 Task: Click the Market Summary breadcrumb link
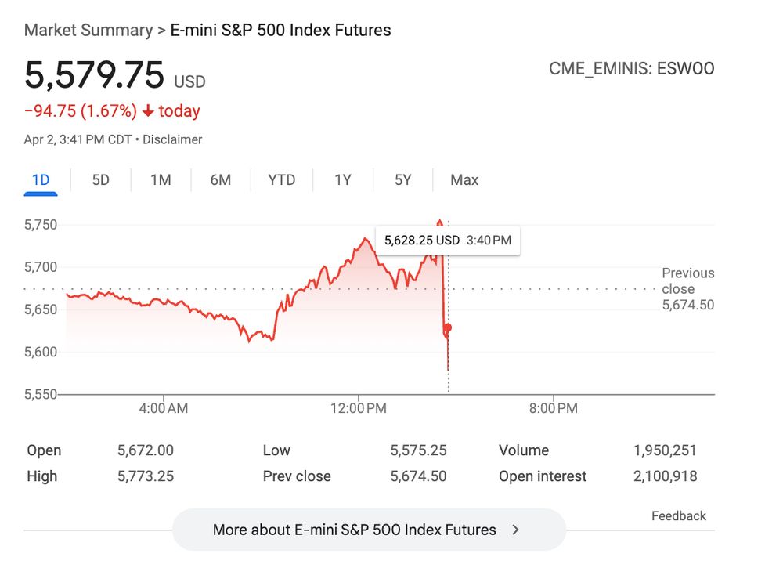point(88,31)
